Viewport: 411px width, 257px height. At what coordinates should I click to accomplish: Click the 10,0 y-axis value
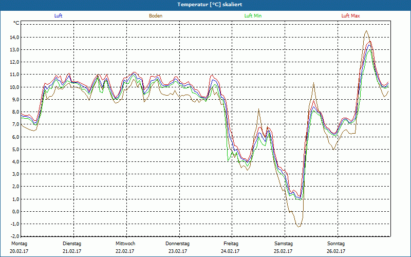[x=15, y=87]
